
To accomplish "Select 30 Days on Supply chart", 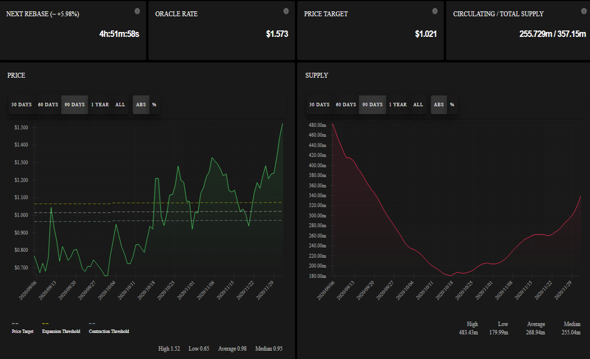I will pyautogui.click(x=320, y=105).
